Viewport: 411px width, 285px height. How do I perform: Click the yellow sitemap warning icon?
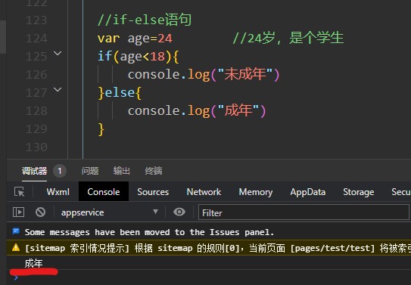(x=16, y=247)
